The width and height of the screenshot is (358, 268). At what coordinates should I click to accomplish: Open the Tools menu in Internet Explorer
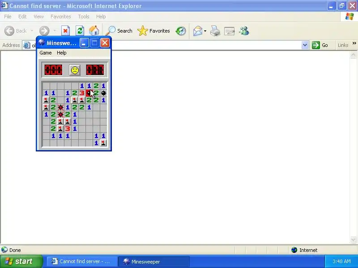pyautogui.click(x=84, y=17)
